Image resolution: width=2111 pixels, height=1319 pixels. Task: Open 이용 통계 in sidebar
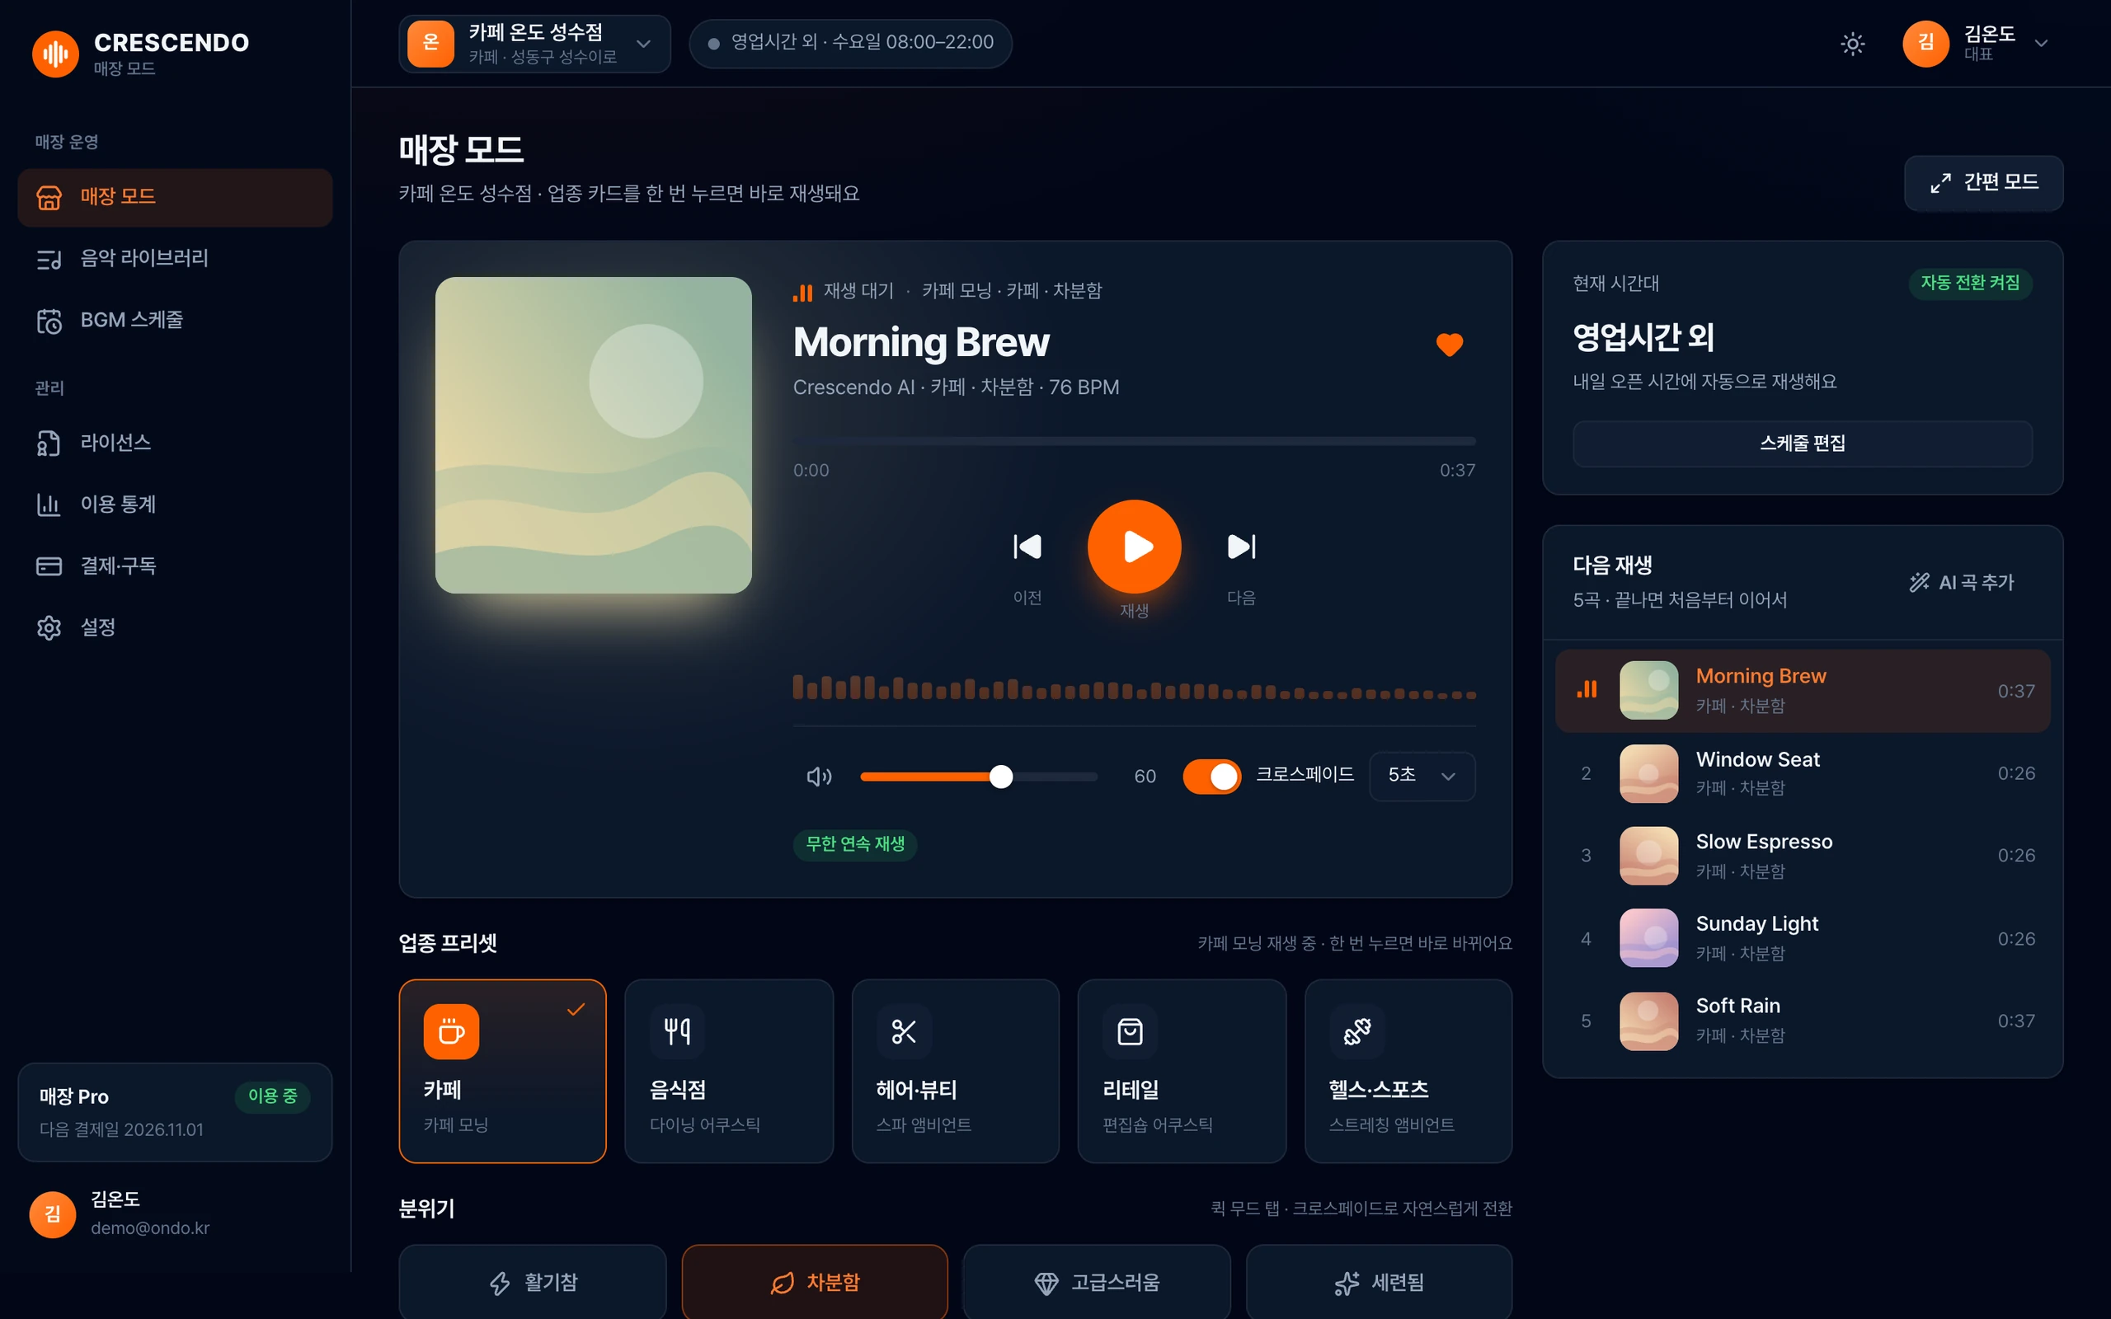click(x=175, y=505)
